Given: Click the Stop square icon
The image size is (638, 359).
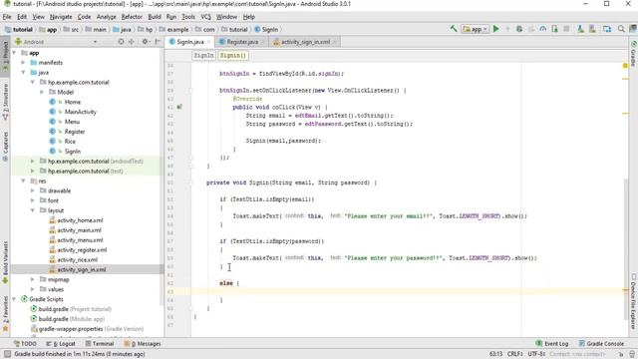Looking at the screenshot, I should coord(566,29).
